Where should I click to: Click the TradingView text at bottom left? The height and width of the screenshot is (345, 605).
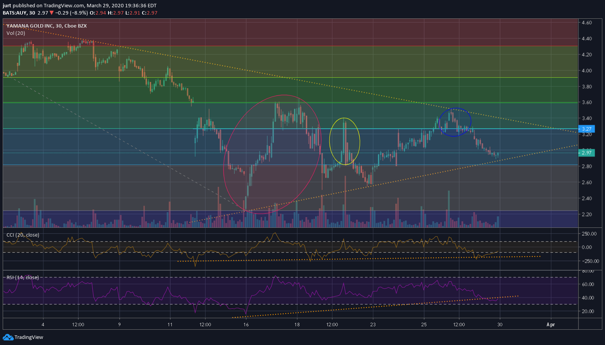point(29,337)
